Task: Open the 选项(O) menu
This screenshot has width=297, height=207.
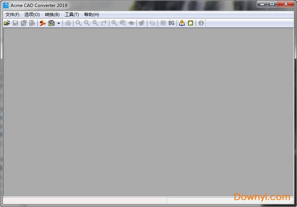Action: coord(32,14)
